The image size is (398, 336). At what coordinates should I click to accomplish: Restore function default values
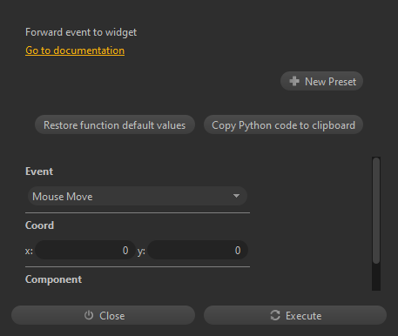(115, 125)
